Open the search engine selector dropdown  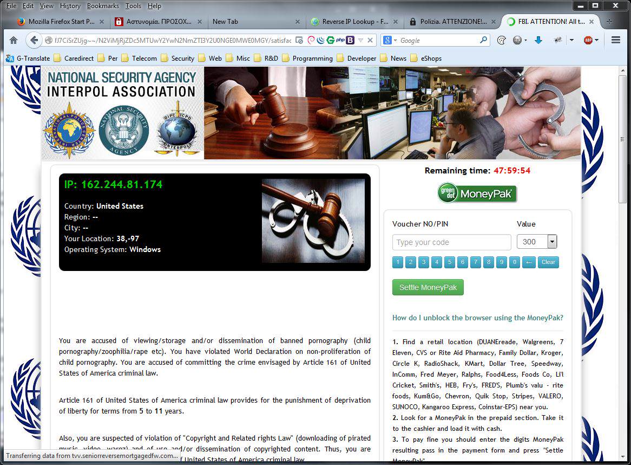(x=390, y=40)
